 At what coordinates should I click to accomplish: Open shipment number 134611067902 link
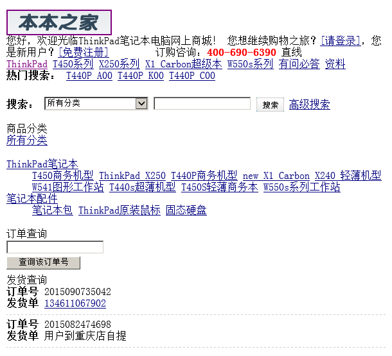[x=75, y=303]
